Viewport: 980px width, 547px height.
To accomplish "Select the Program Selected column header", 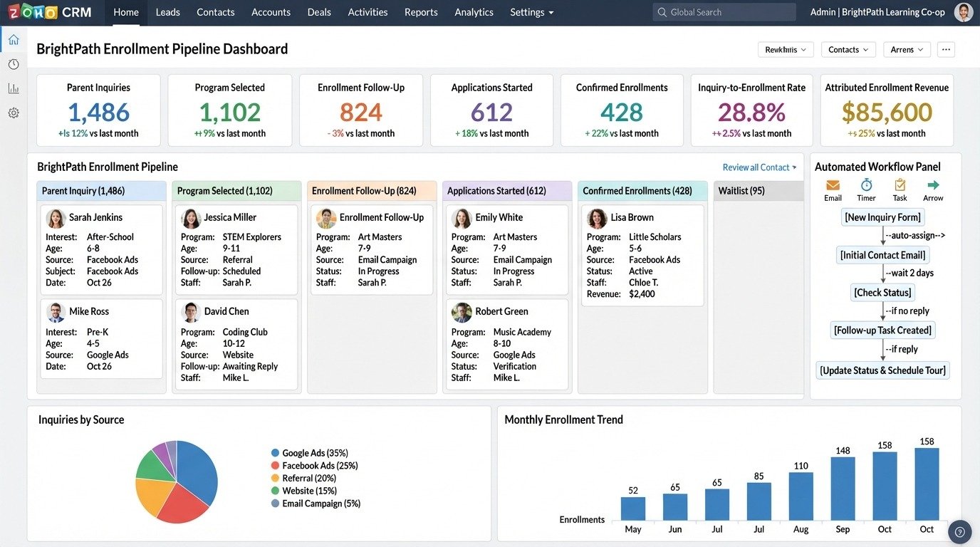I will [236, 191].
